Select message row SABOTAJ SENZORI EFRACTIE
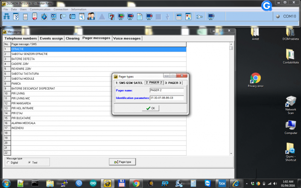The height and width of the screenshot is (188, 301). [x=99, y=54]
